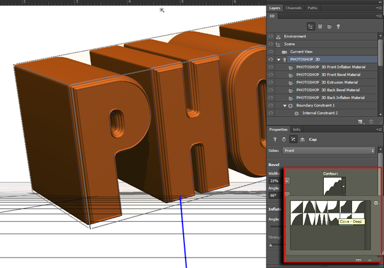The width and height of the screenshot is (384, 268).
Task: Toggle visibility of PHOTOSHOP 3D Extrusion Material
Action: (272, 82)
